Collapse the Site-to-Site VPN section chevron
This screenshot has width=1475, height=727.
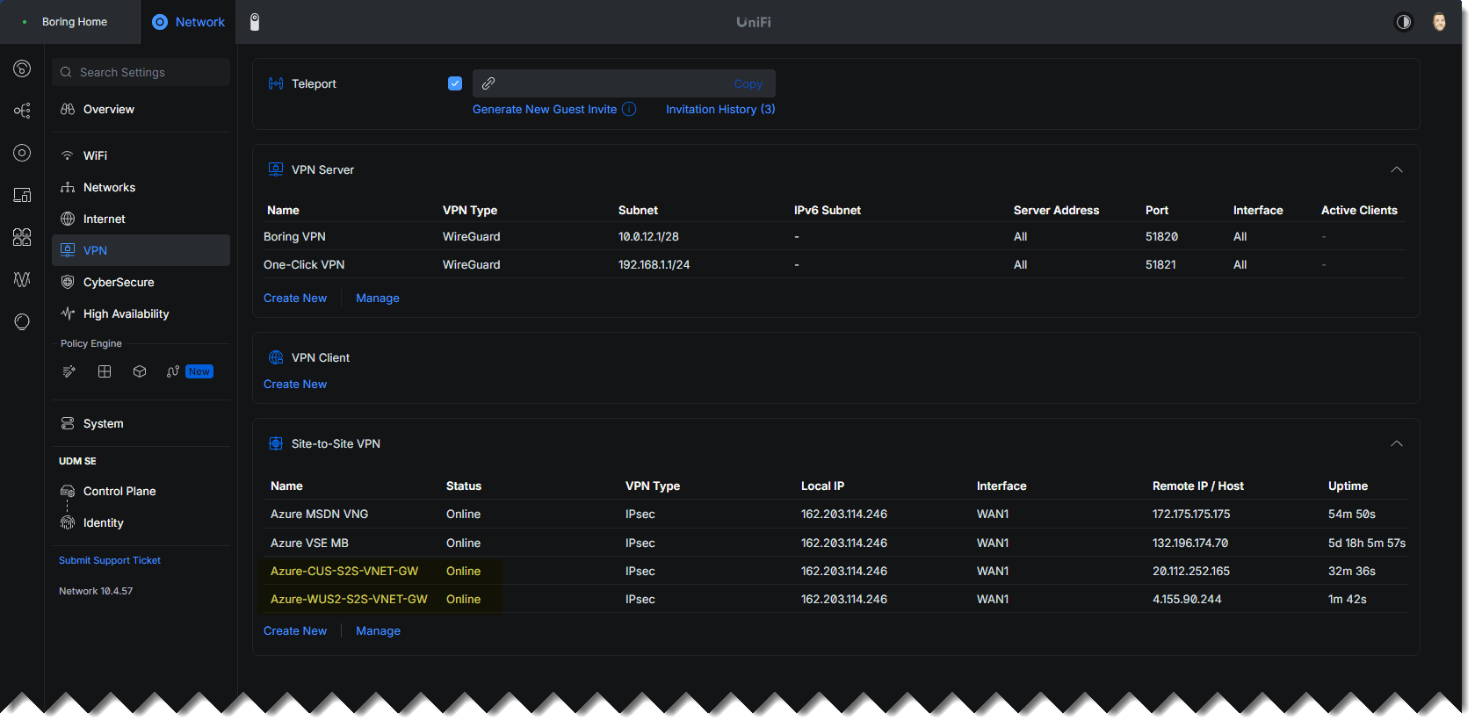pos(1397,443)
